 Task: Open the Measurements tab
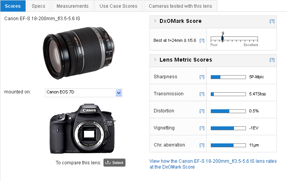72,6
